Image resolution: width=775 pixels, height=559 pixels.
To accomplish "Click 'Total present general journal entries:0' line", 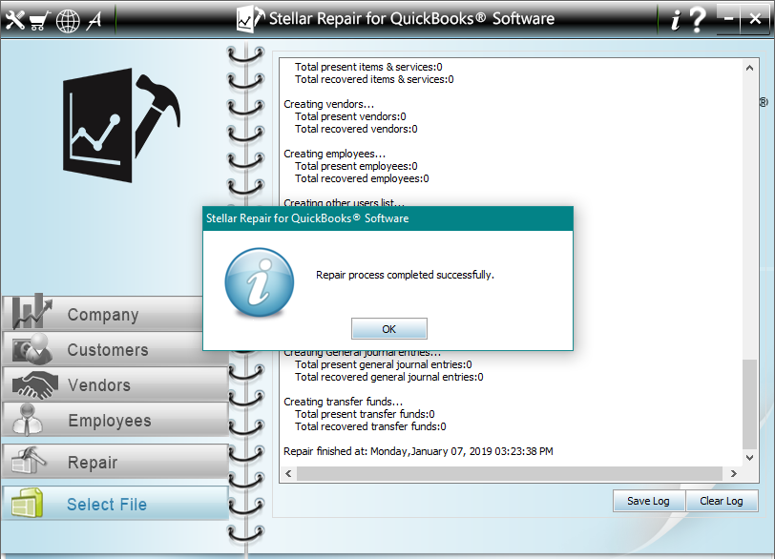I will tap(383, 364).
